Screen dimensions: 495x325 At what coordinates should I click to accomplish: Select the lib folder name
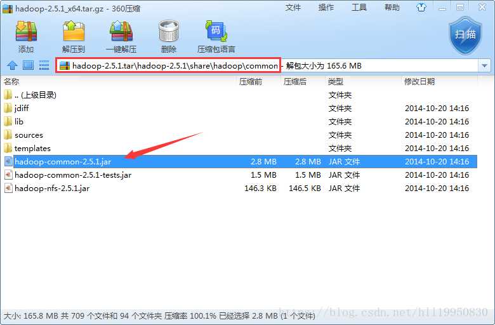click(x=19, y=122)
